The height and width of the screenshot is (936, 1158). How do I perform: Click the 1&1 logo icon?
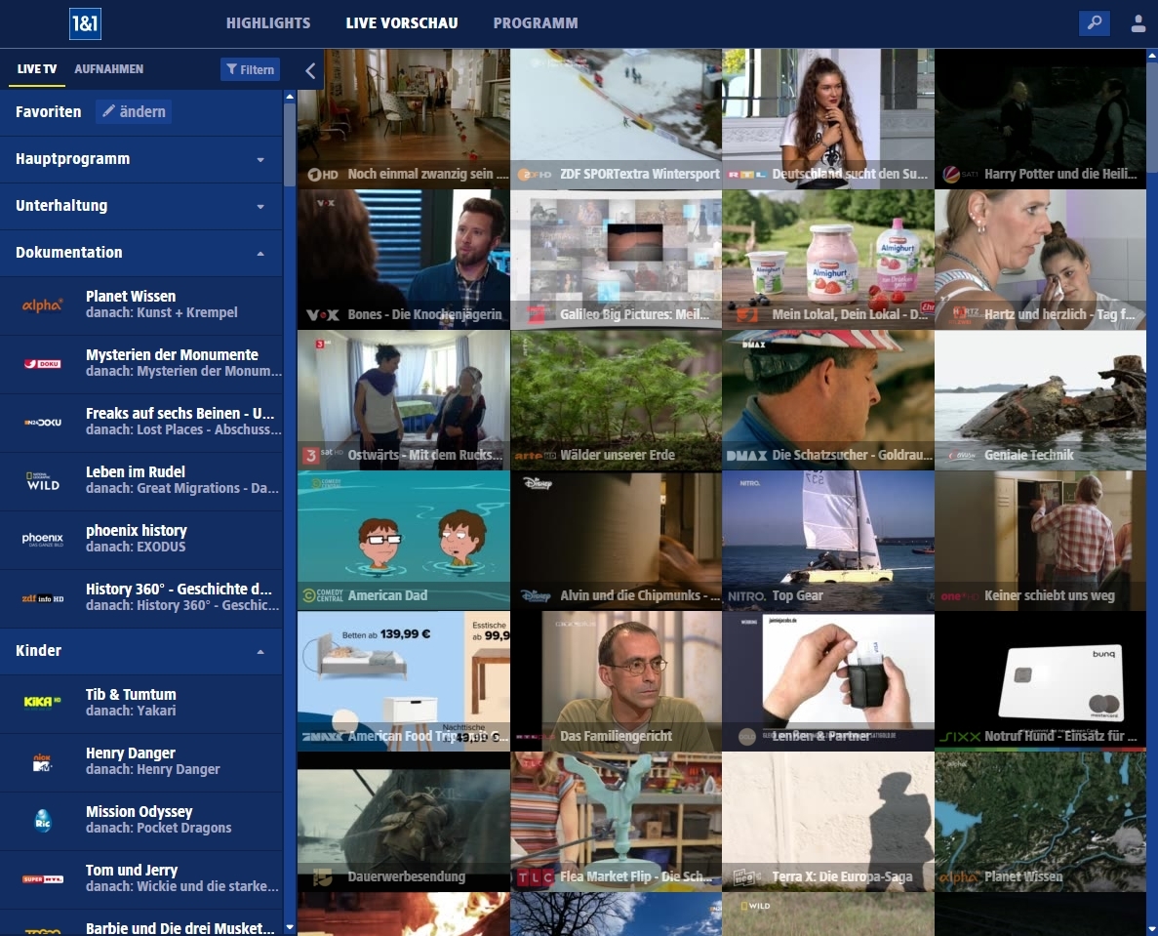pos(85,23)
